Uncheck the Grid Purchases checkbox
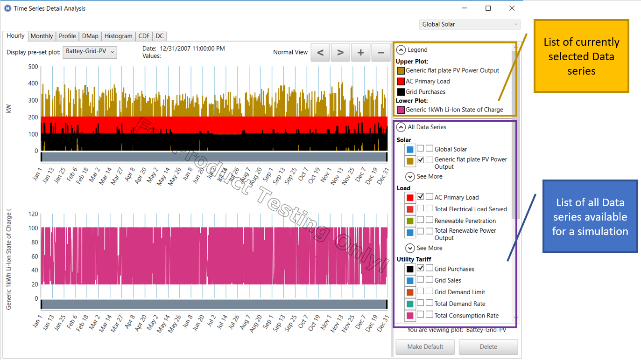This screenshot has width=641, height=360. click(x=421, y=268)
